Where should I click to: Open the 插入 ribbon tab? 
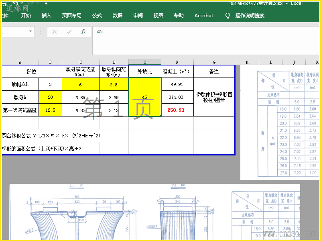[47, 16]
